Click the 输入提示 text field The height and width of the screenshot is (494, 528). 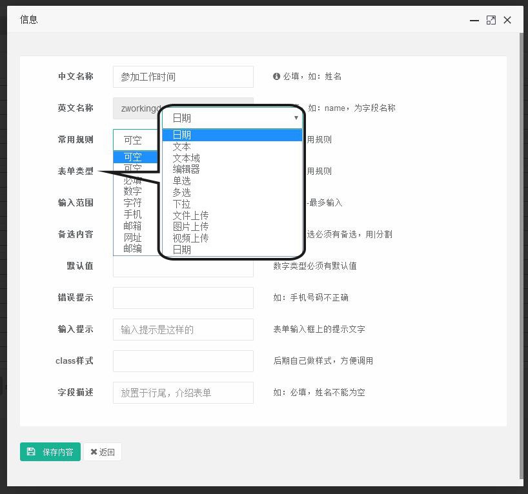pos(183,330)
